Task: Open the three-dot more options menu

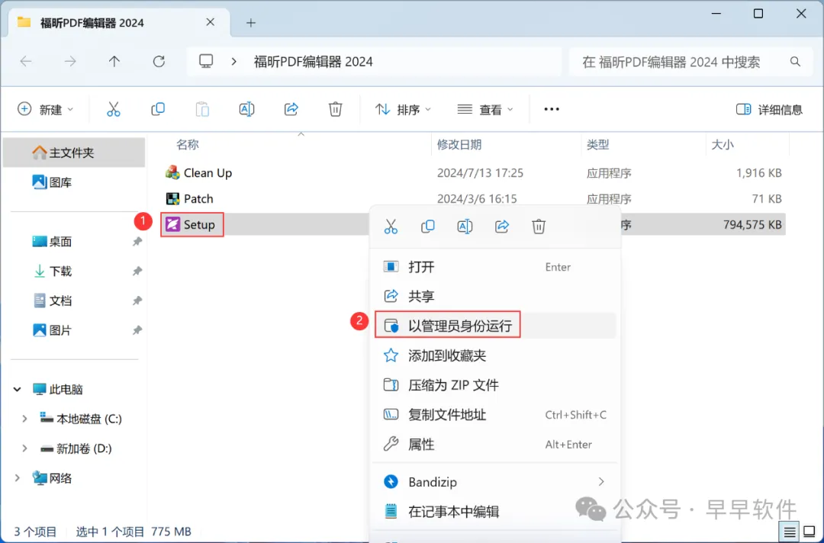Action: (552, 109)
